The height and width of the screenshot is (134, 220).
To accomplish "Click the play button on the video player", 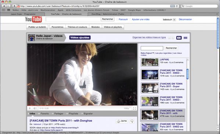I will pyautogui.click(x=30, y=108).
